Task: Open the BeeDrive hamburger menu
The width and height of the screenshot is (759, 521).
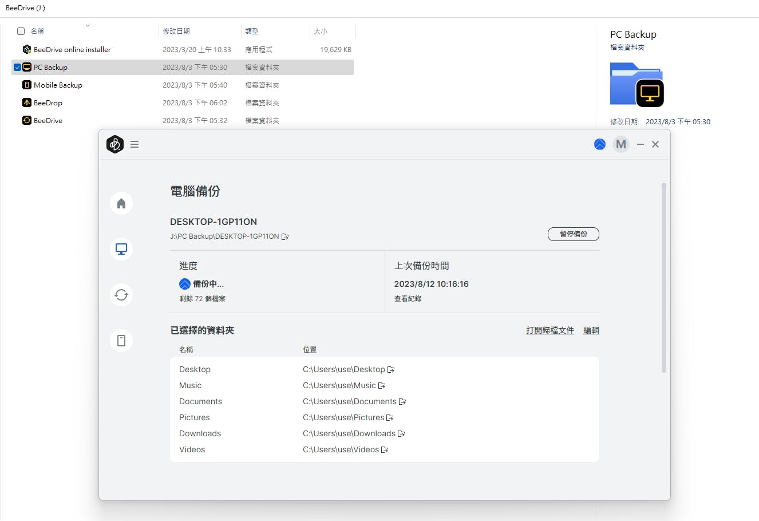Action: pyautogui.click(x=135, y=144)
